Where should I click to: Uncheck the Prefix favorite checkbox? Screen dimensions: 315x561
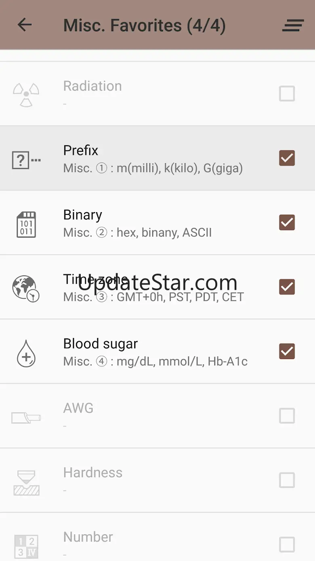tap(287, 158)
